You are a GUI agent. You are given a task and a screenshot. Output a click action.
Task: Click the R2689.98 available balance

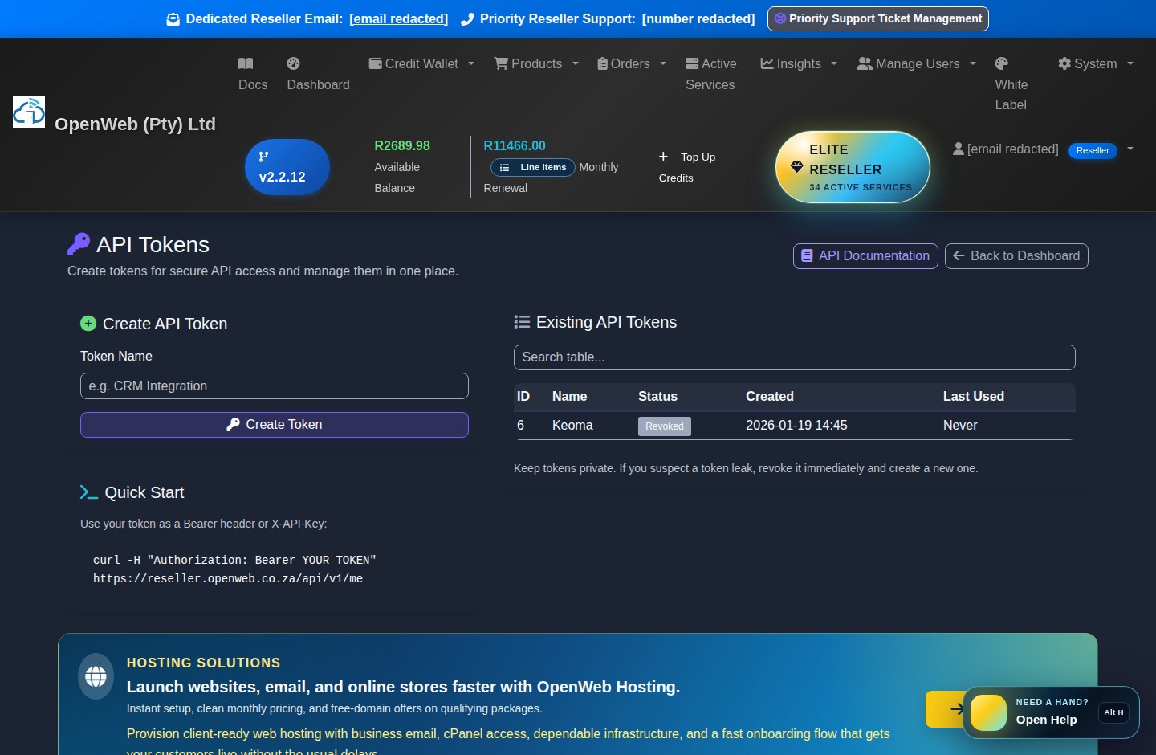coord(402,146)
